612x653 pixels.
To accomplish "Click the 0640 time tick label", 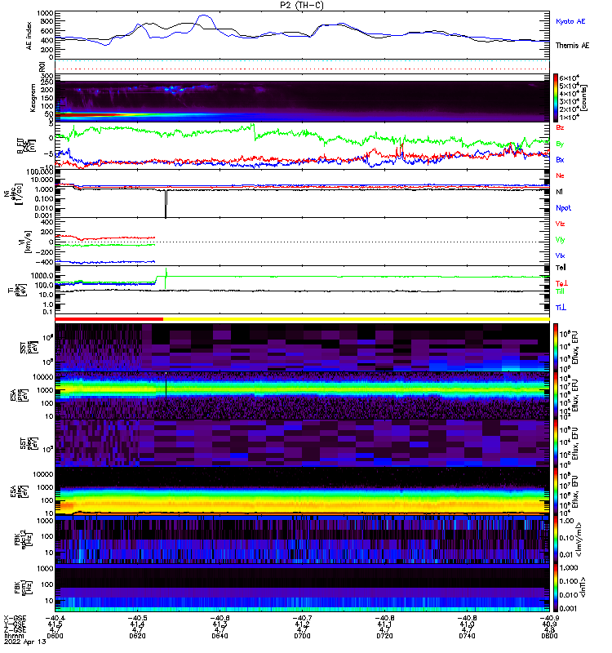I will point(220,636).
